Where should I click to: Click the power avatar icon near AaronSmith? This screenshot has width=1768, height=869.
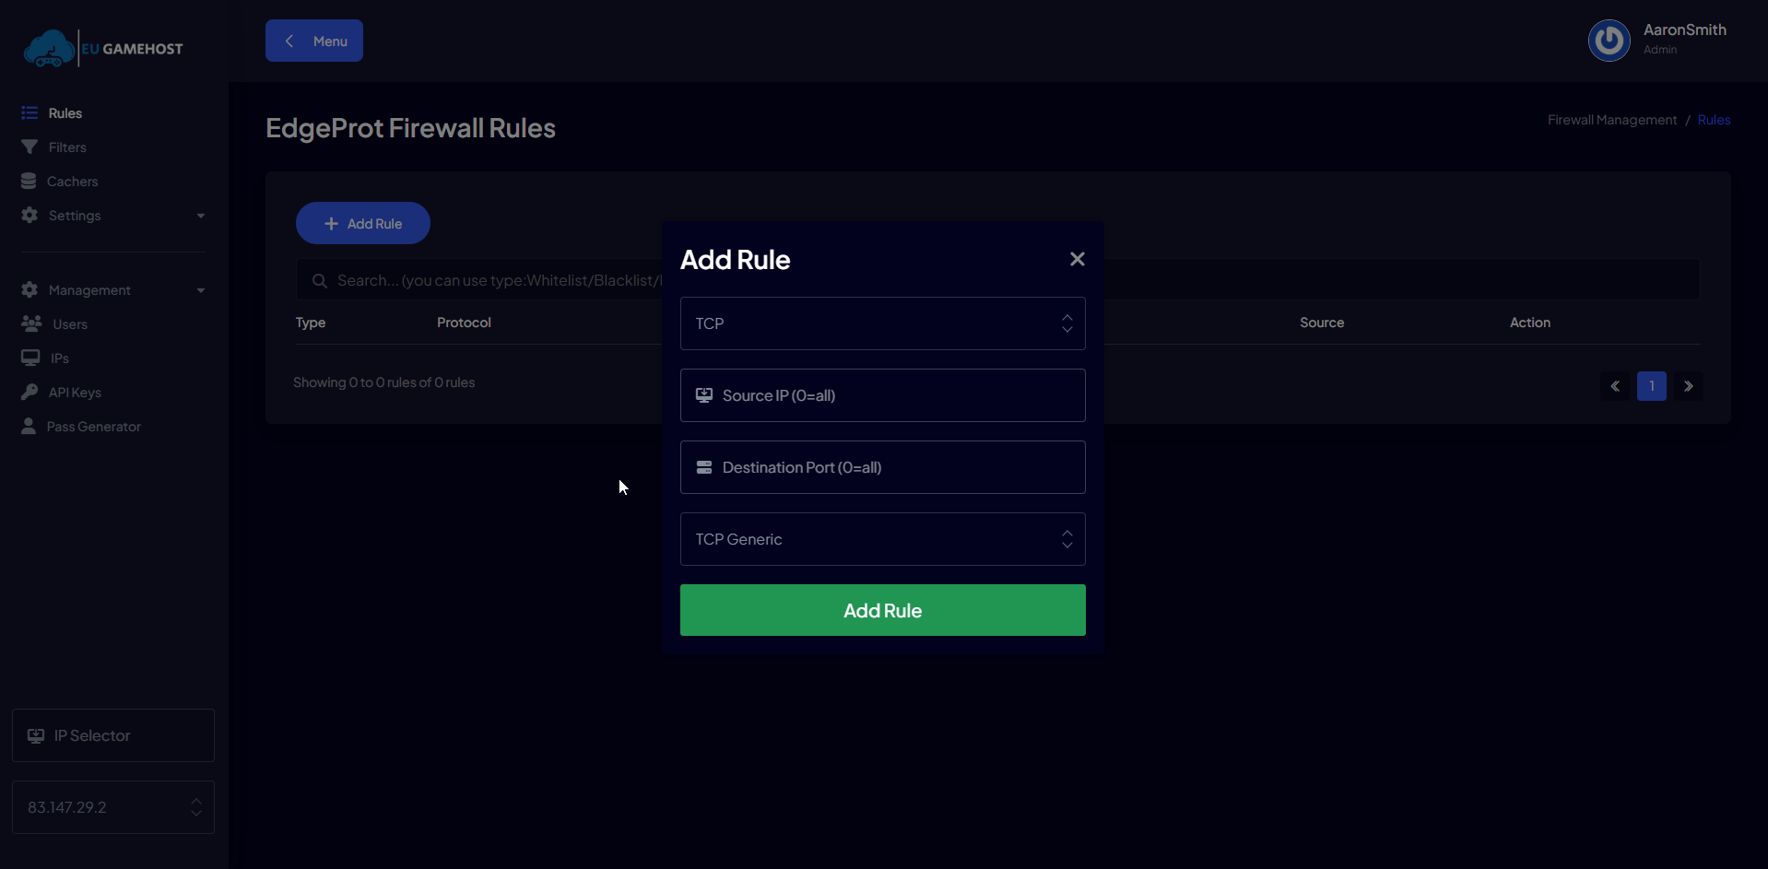(x=1609, y=41)
